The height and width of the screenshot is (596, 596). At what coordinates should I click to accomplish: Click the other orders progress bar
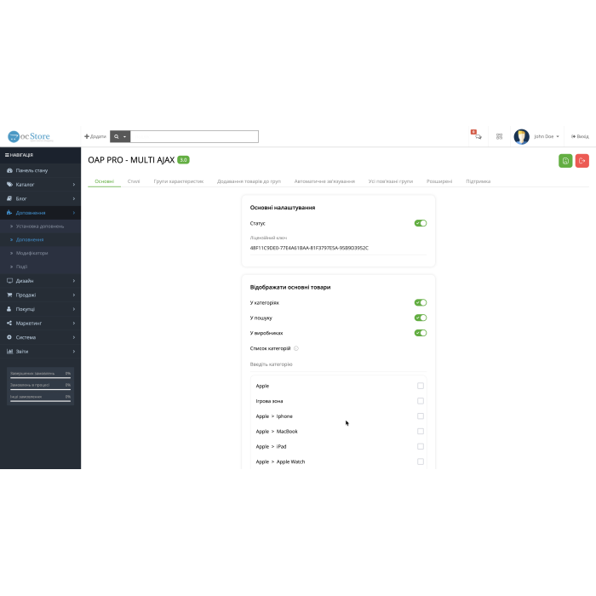pos(40,401)
